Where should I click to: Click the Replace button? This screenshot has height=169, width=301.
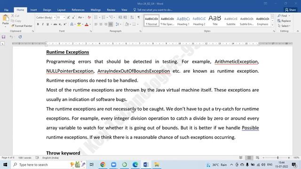tap(284, 21)
